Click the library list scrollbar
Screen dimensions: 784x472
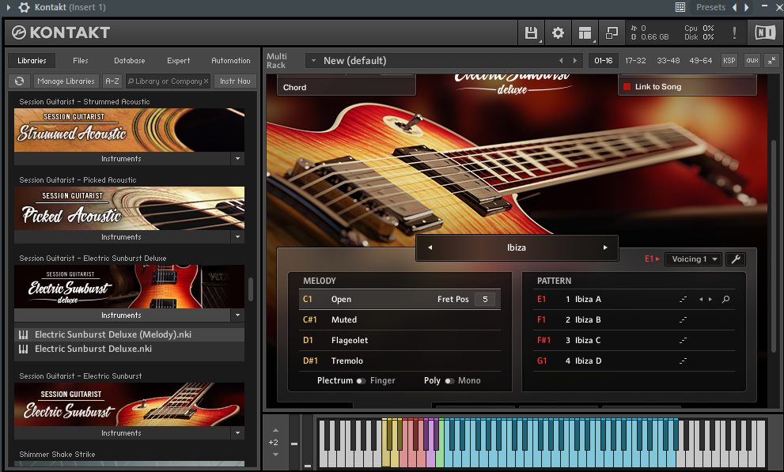pos(251,289)
